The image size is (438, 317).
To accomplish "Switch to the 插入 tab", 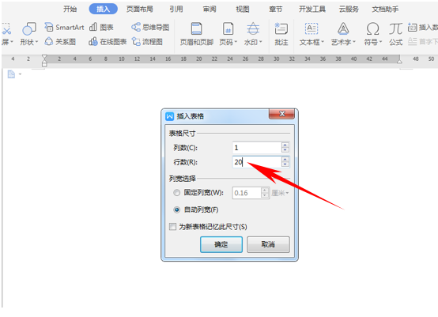I will (103, 9).
